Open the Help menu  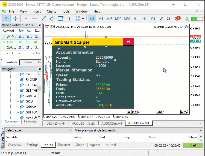97,11
